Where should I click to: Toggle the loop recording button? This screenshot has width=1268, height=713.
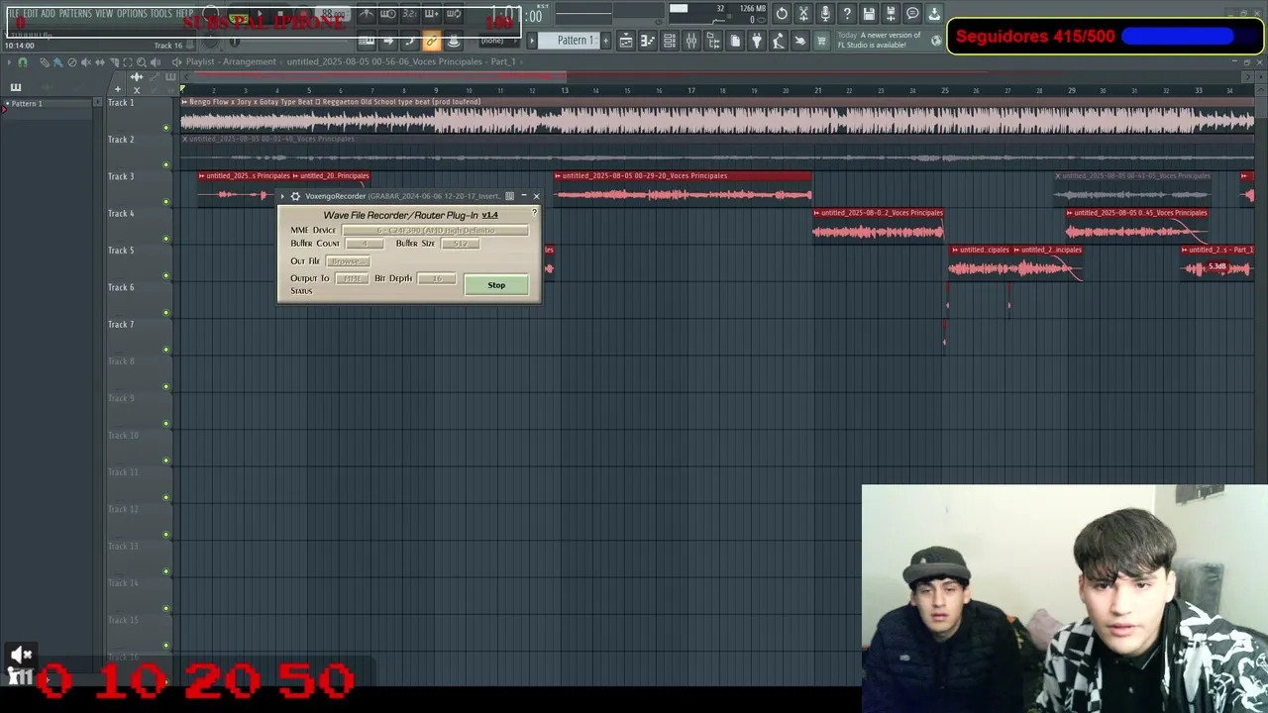point(454,14)
